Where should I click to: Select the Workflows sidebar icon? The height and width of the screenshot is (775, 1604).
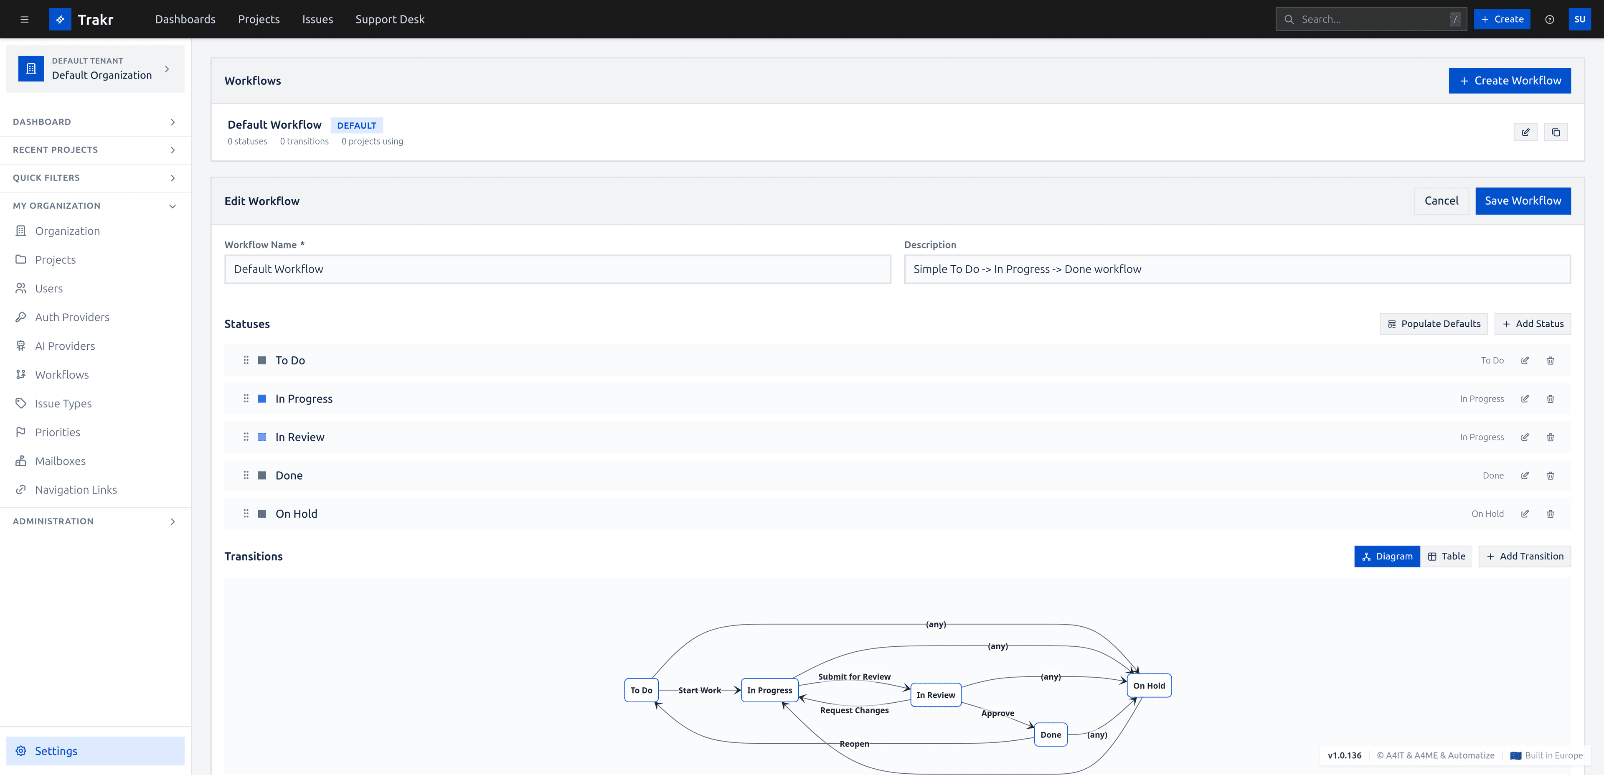click(20, 374)
